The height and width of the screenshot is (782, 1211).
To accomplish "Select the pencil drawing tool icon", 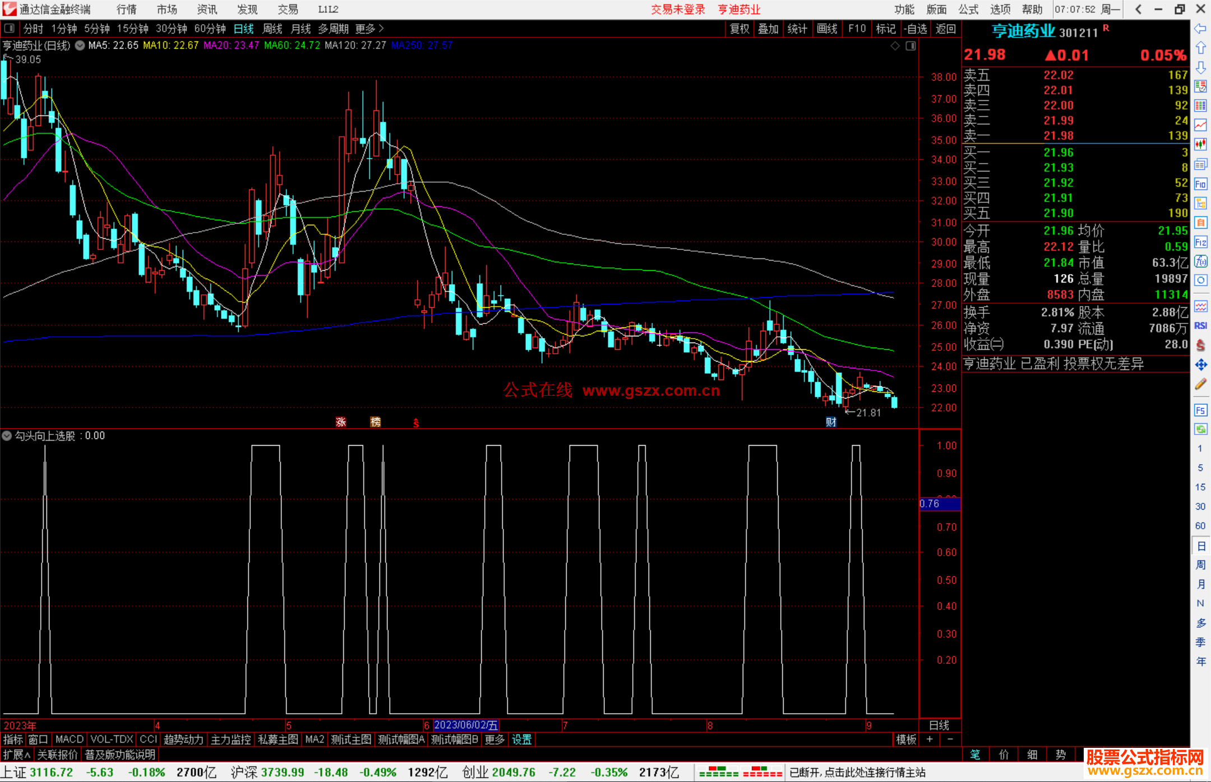I will [1200, 384].
